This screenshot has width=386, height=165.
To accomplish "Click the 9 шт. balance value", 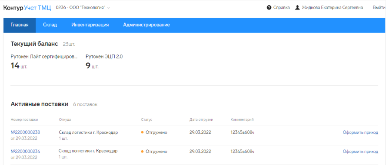I will (x=92, y=66).
